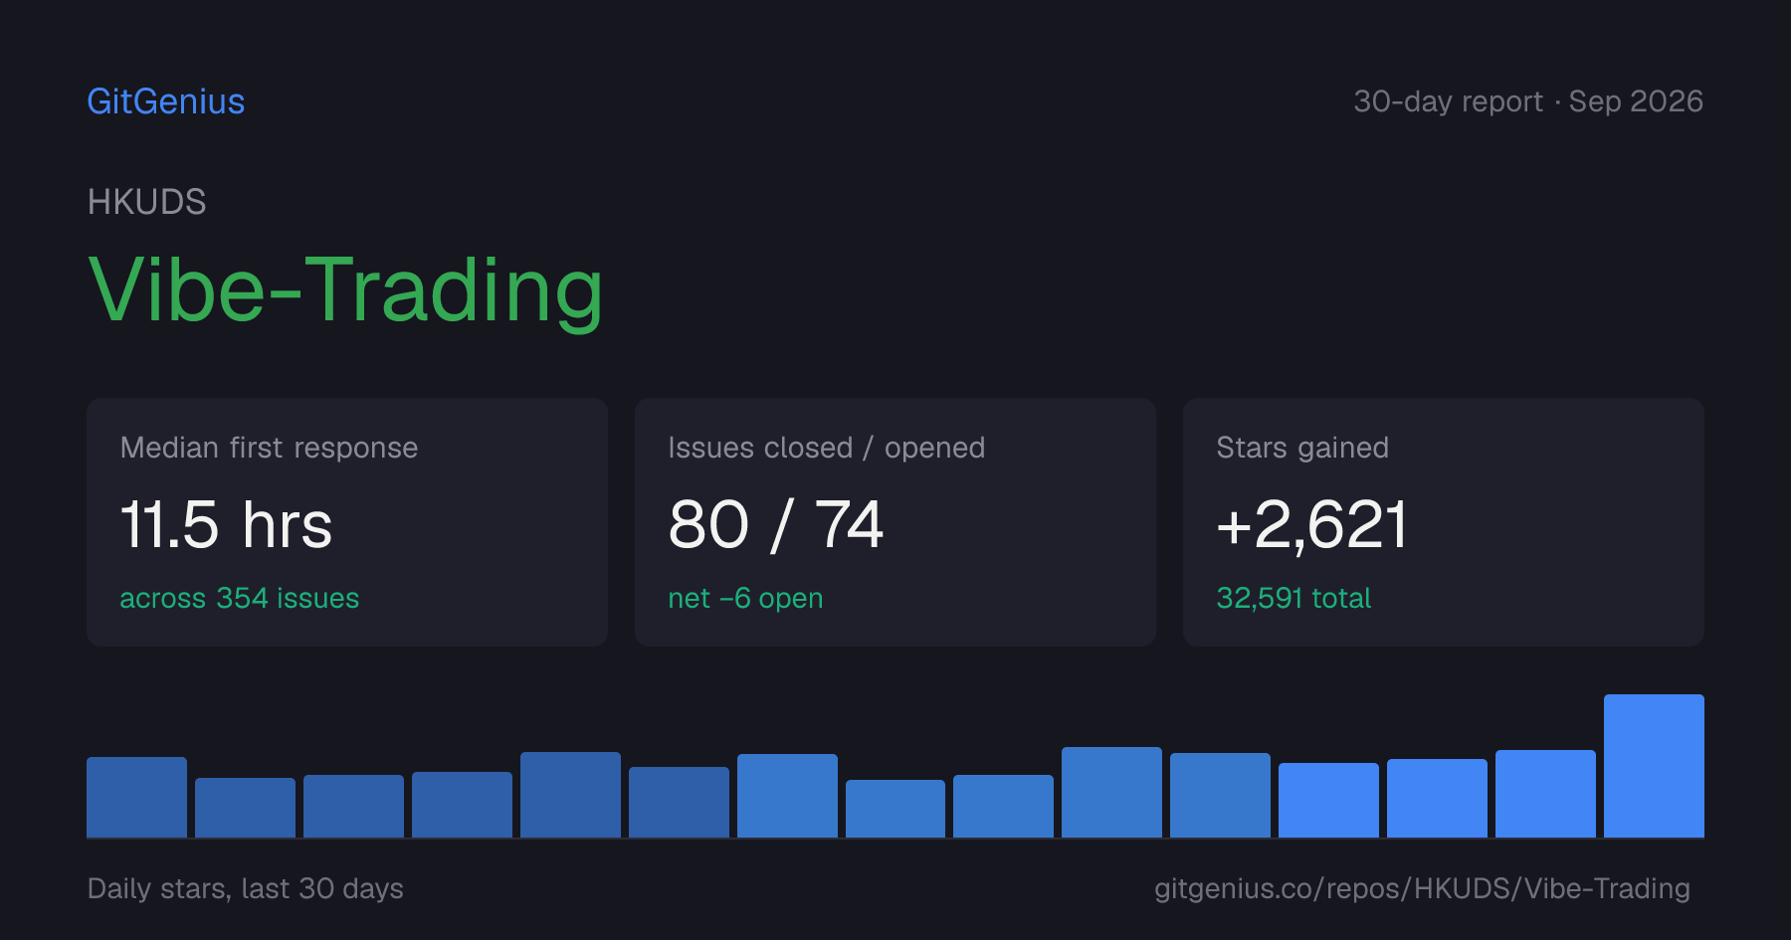Select the second-to-last chart bar

(1545, 794)
